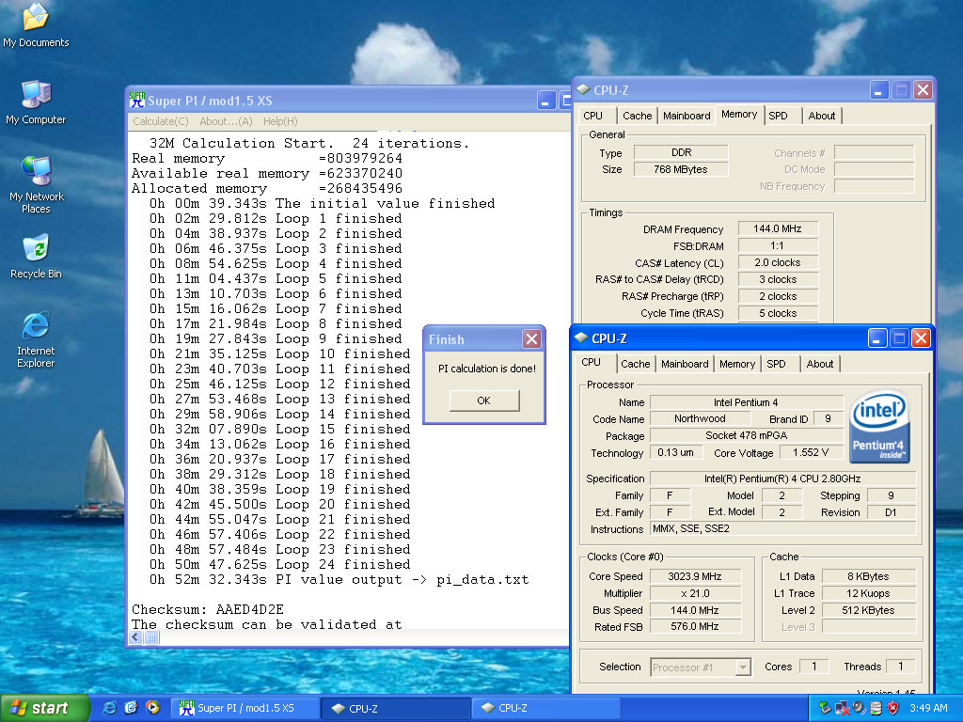Click the memory Size field 768 MBytes
The height and width of the screenshot is (722, 963).
point(681,169)
